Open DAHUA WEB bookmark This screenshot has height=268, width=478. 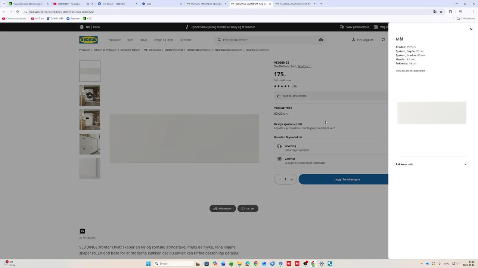pyautogui.click(x=55, y=18)
